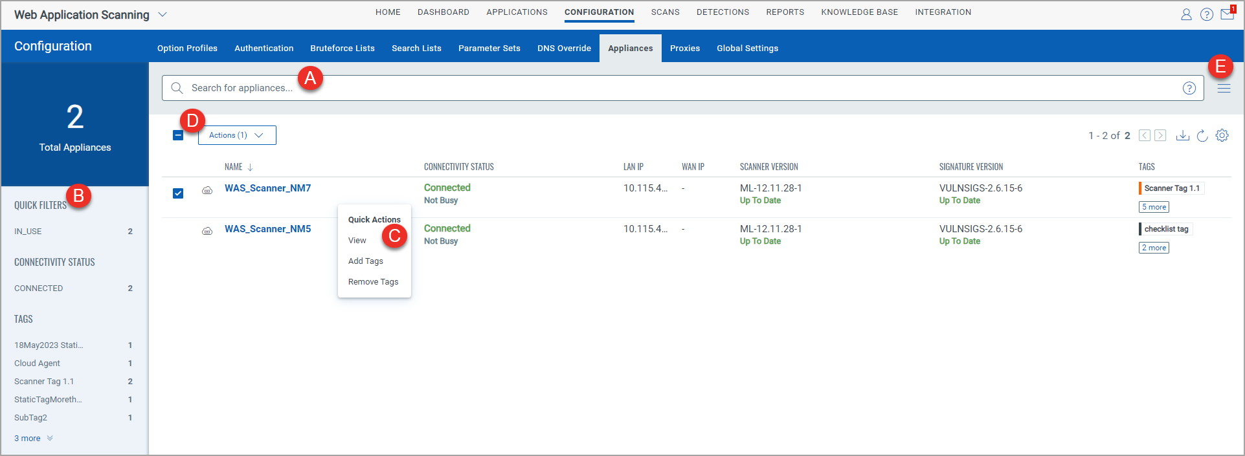Open table settings gear icon

tap(1222, 135)
